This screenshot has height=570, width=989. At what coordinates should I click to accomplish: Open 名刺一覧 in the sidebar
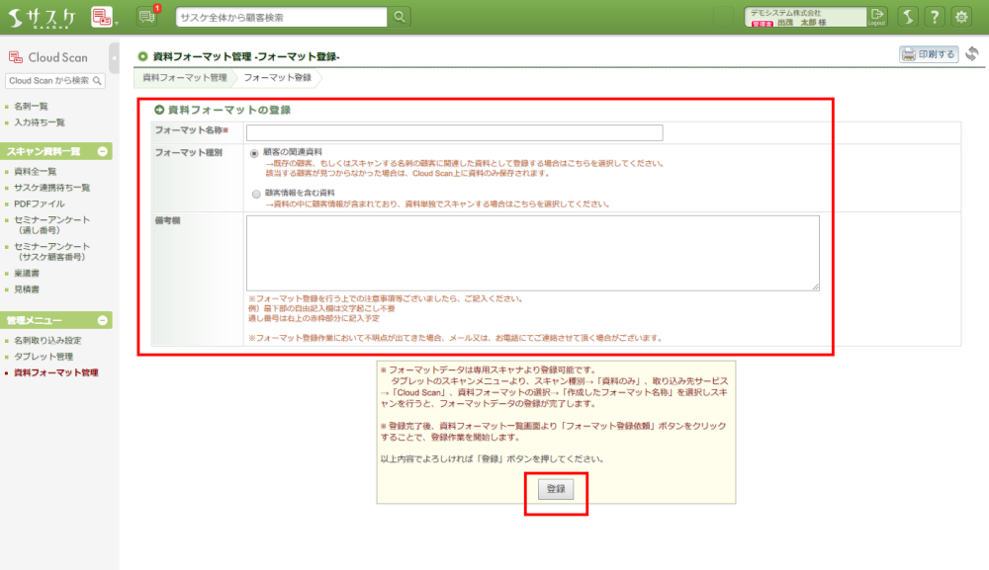coord(31,106)
